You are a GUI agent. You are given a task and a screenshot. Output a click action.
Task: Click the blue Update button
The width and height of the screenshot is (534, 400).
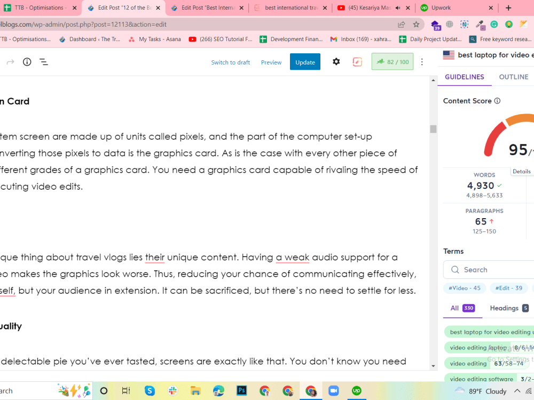(x=305, y=61)
